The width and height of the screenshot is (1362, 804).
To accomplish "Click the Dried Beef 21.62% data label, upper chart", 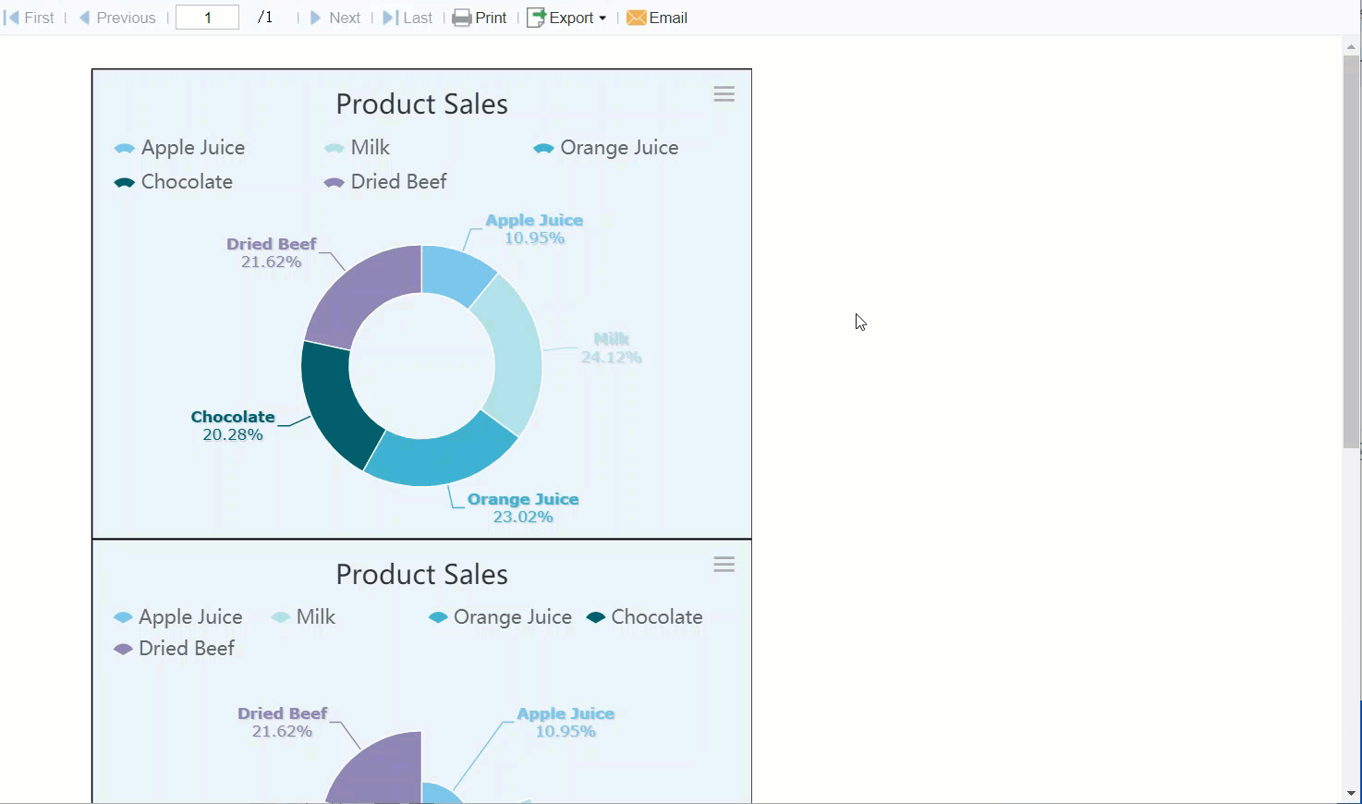I will 272,253.
